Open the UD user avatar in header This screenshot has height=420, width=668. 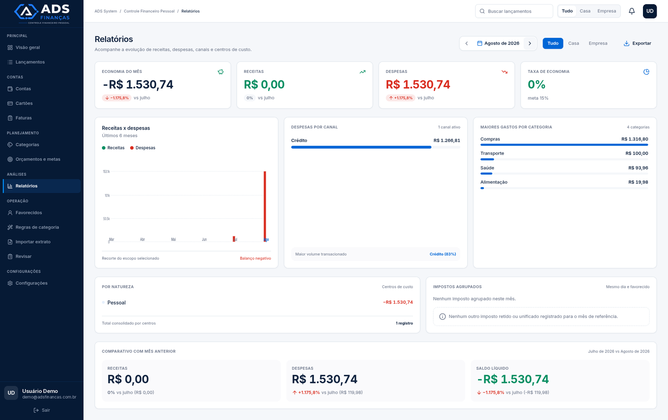coord(650,11)
